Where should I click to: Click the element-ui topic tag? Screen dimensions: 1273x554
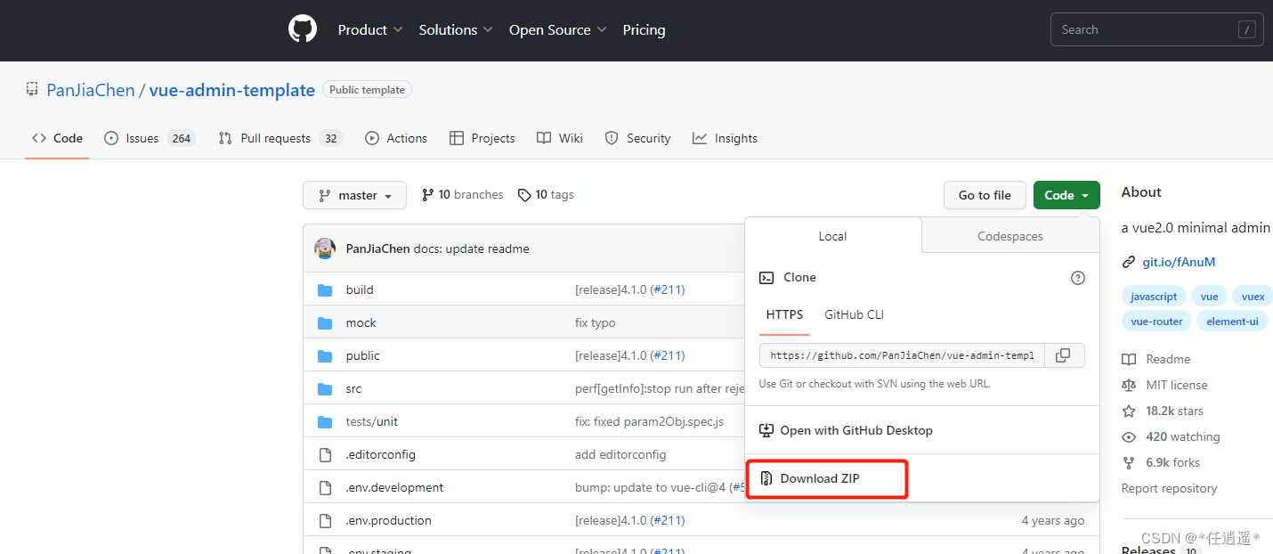(1232, 321)
